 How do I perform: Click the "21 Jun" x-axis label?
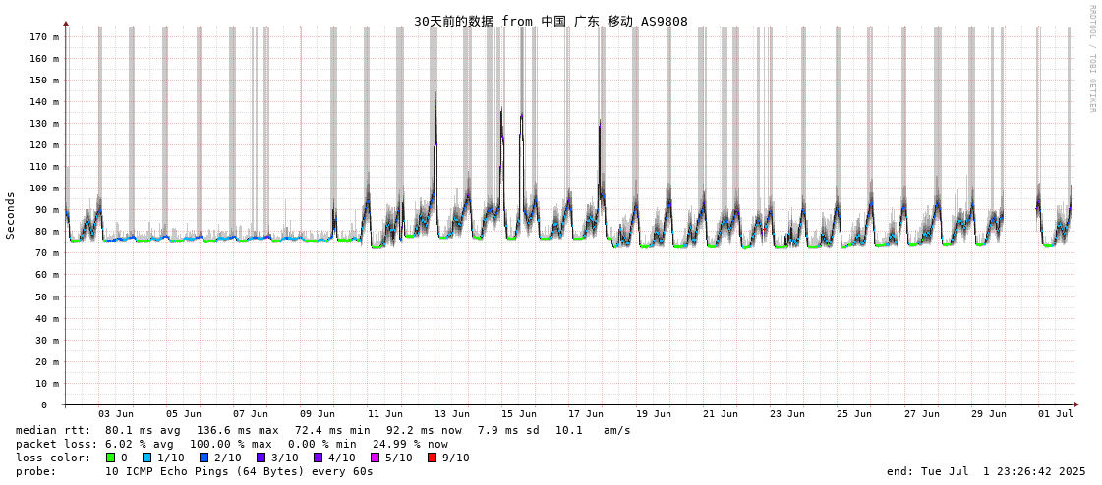pos(721,414)
